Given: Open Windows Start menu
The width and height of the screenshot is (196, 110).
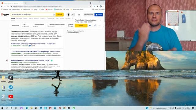Looking at the screenshot, I should pyautogui.click(x=2, y=108).
